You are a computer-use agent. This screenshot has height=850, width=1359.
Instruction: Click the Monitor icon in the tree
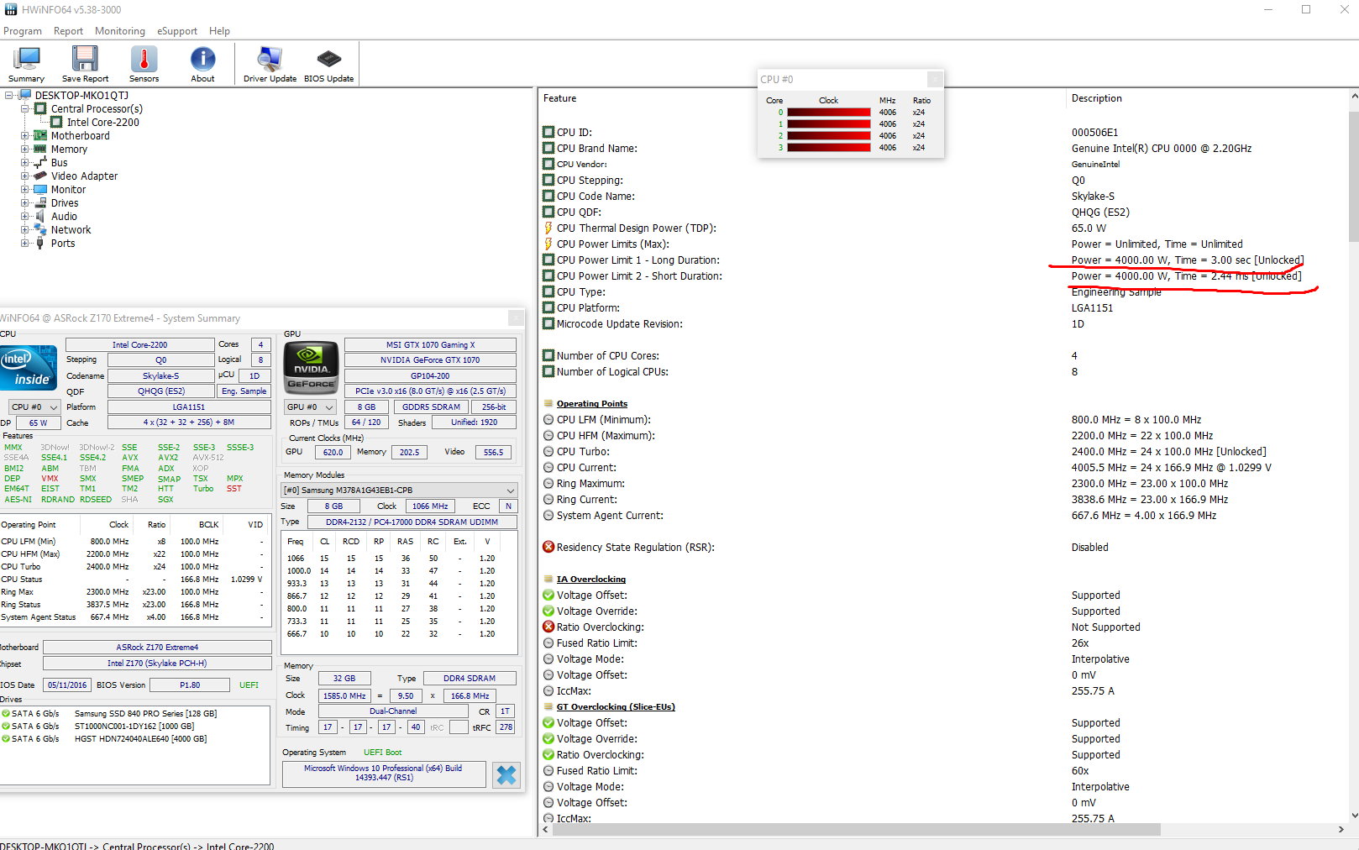pos(40,190)
